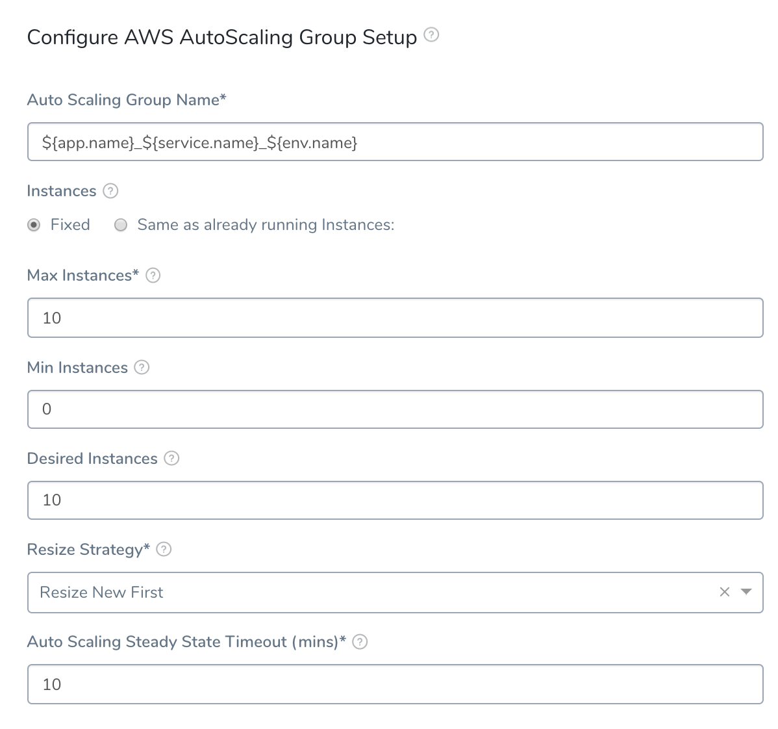Focus the Auto Scaling Group Name field
This screenshot has height=729, width=778.
[x=395, y=142]
